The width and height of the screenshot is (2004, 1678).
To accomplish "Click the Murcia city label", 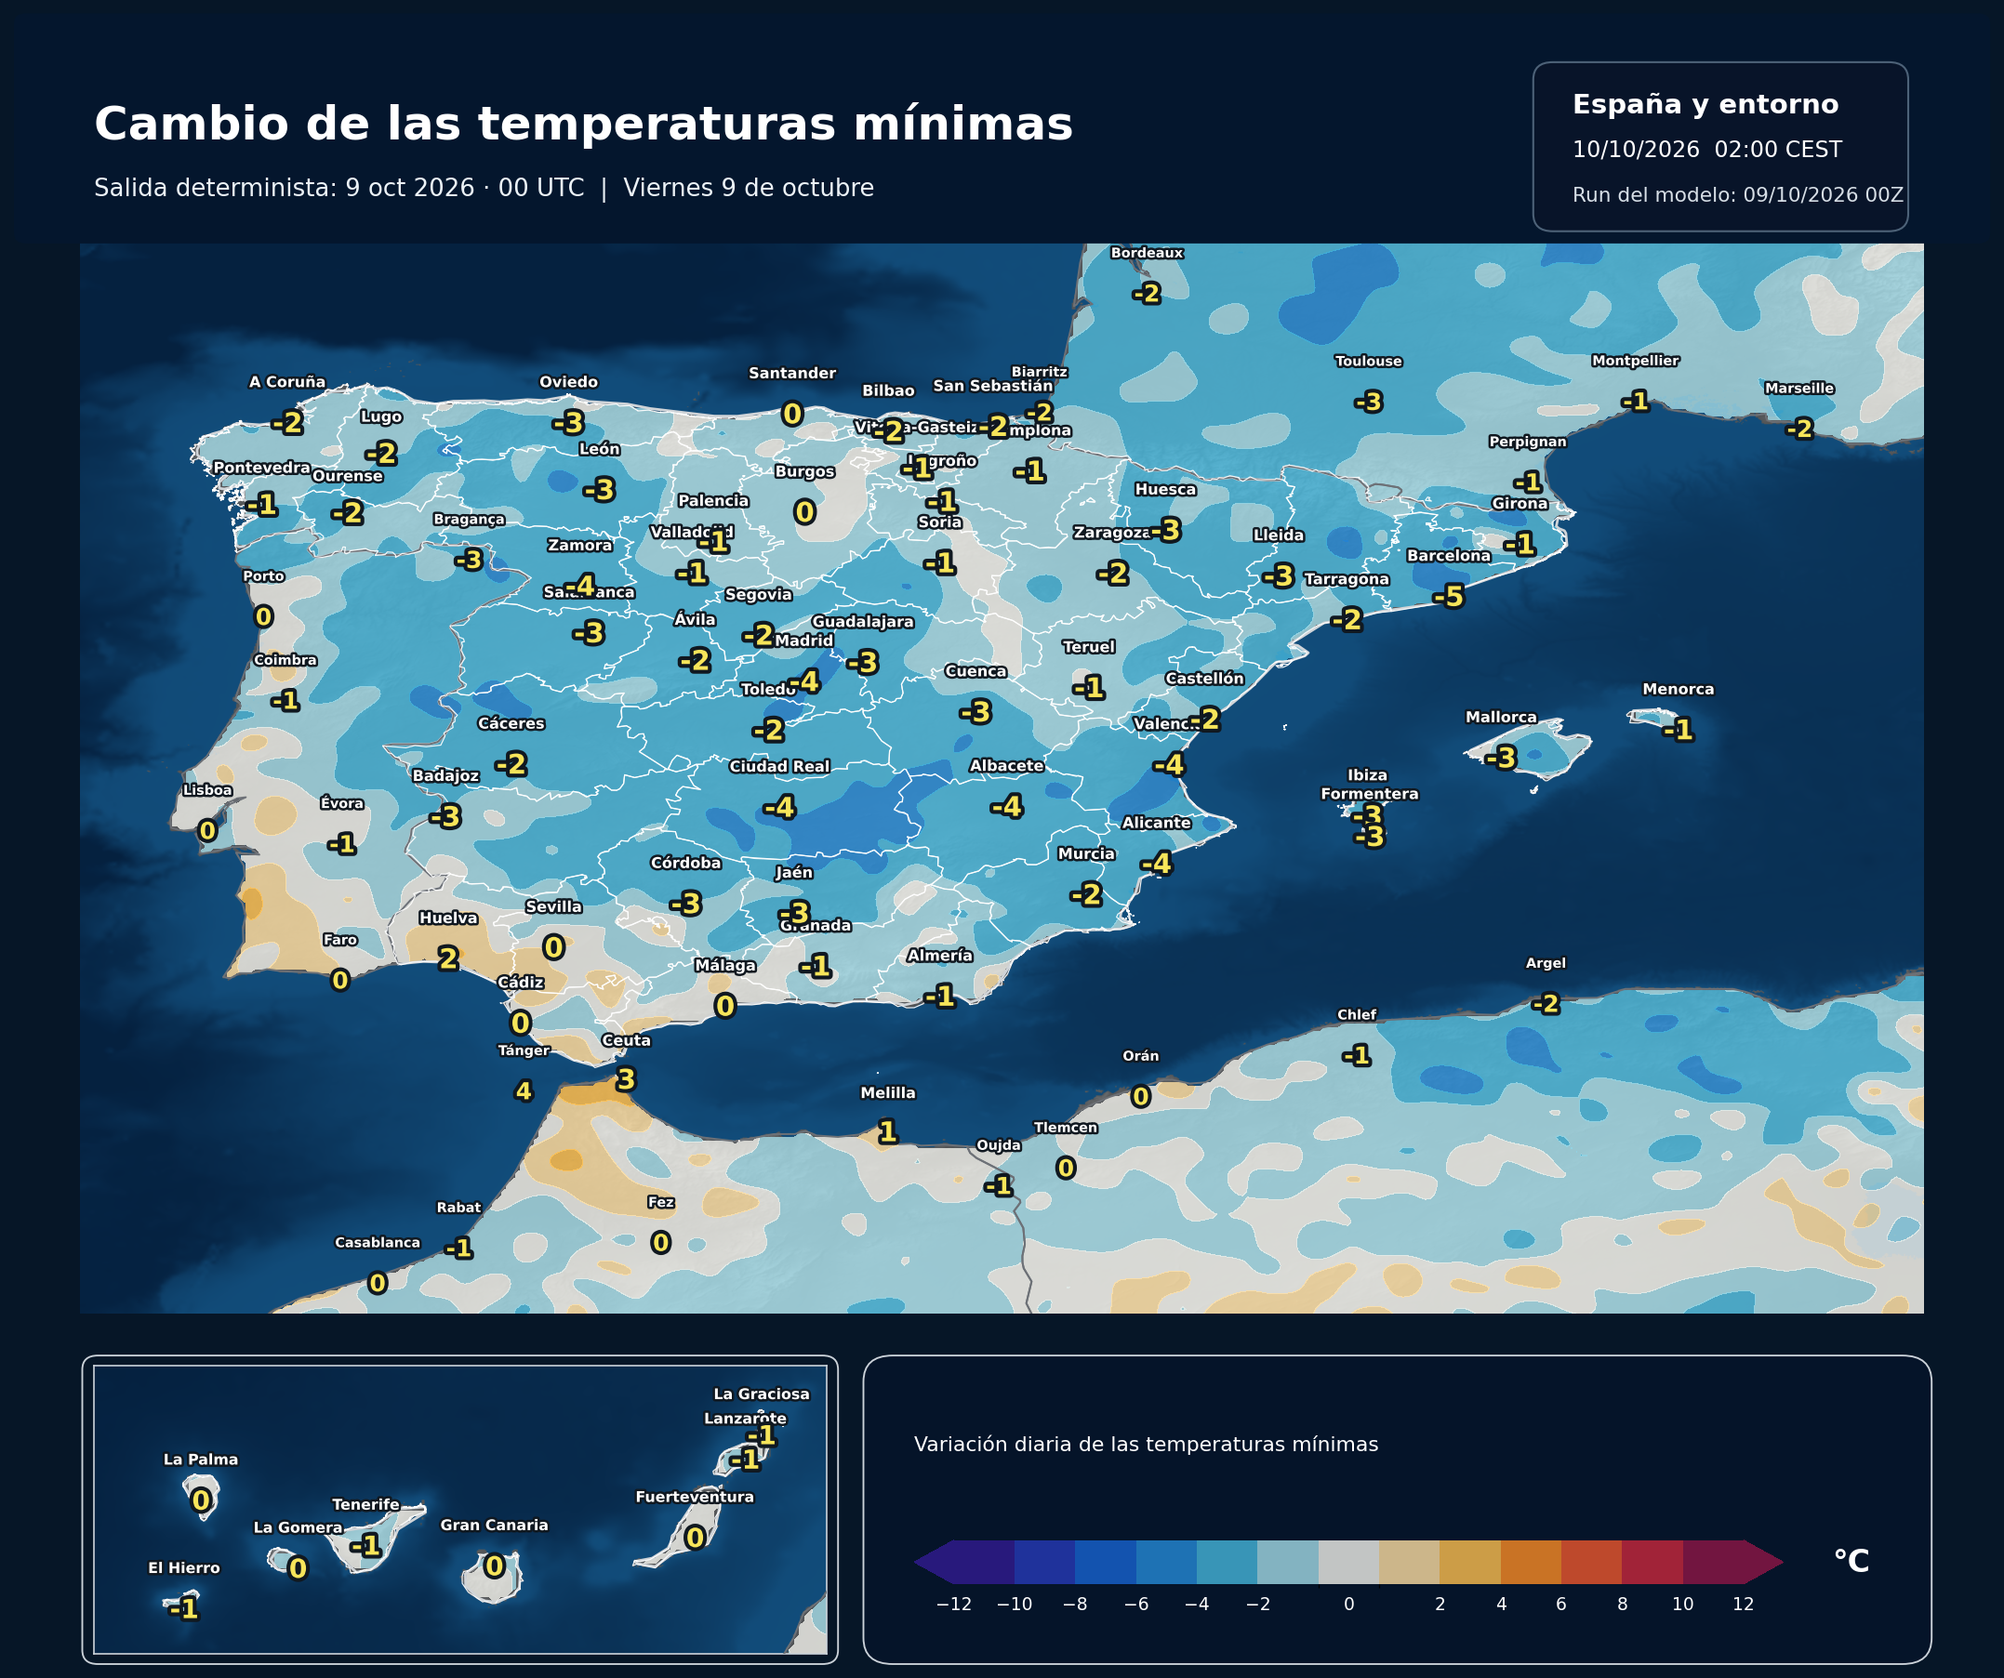I will click(1086, 853).
